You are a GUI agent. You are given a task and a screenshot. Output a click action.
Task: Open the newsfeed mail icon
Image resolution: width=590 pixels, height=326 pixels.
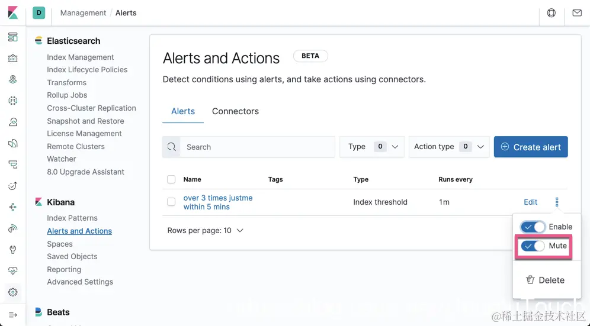pos(577,13)
